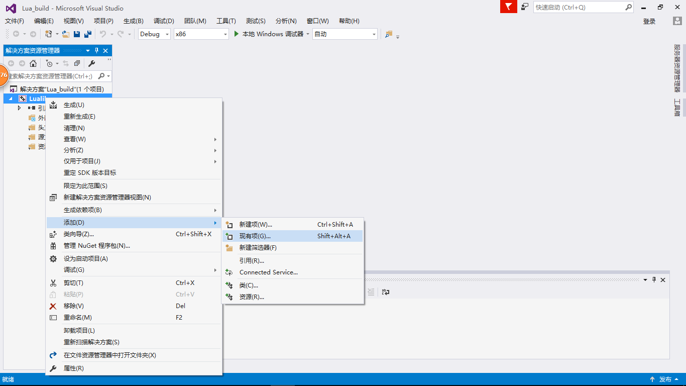Select Connected Service... in the submenu
This screenshot has width=686, height=386.
click(292, 272)
